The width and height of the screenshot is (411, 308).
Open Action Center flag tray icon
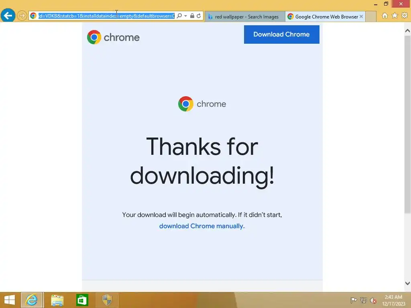point(354,300)
